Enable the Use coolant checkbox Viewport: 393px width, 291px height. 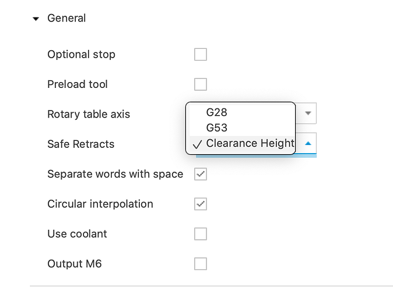(x=201, y=234)
